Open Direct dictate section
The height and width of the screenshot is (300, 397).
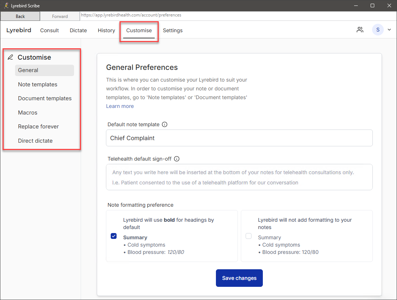(35, 141)
